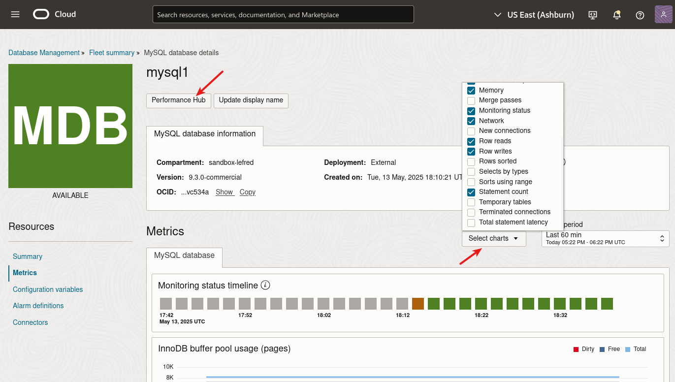Uncheck the Memory chart checkbox
675x382 pixels.
coord(471,91)
